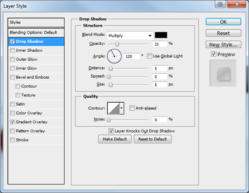Screen dimensions: 249x193
Task: Tick the Contour sub-option checkbox
Action: [x=17, y=86]
